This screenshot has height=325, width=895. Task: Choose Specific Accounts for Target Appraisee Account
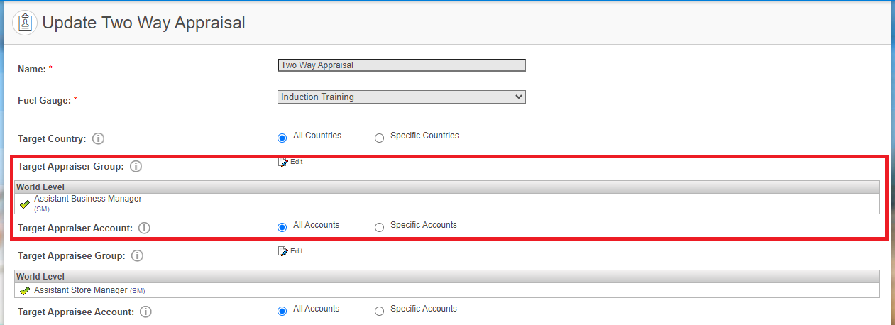[x=379, y=311]
